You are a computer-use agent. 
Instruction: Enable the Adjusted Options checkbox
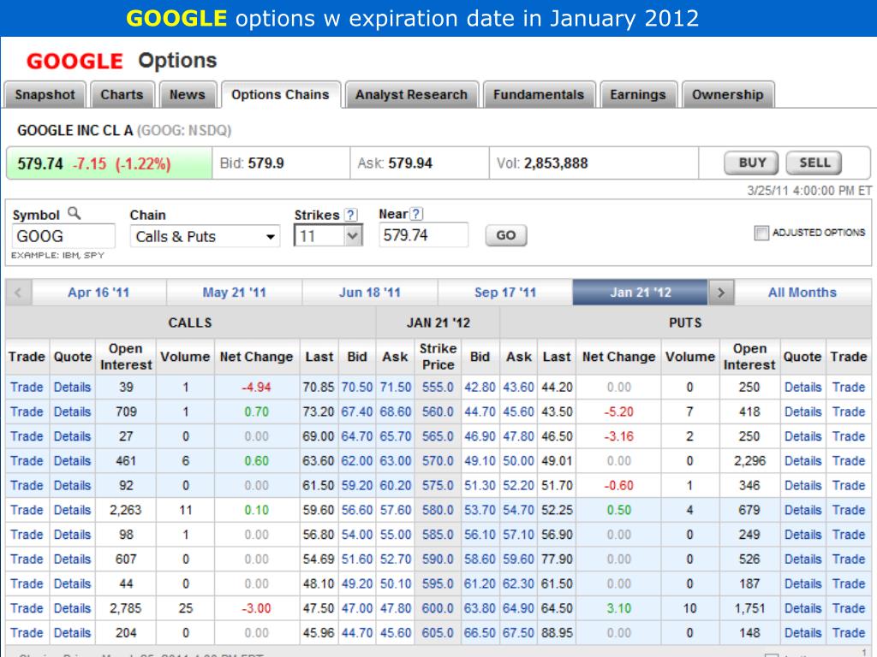point(761,233)
